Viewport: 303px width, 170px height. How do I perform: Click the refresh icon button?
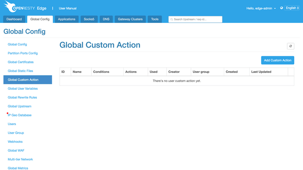290,46
